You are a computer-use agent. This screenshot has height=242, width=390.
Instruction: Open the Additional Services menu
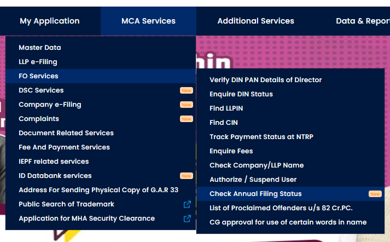point(255,21)
